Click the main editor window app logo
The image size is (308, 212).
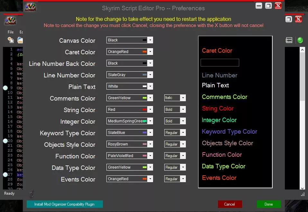coord(10,21)
